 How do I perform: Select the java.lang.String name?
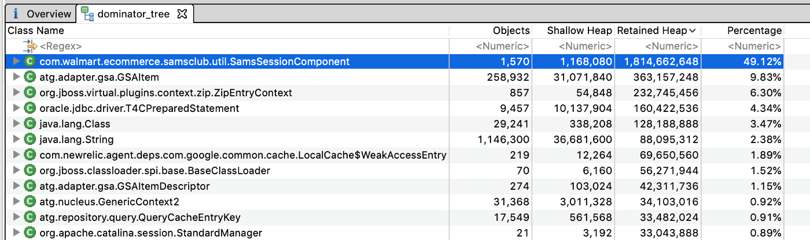[76, 139]
